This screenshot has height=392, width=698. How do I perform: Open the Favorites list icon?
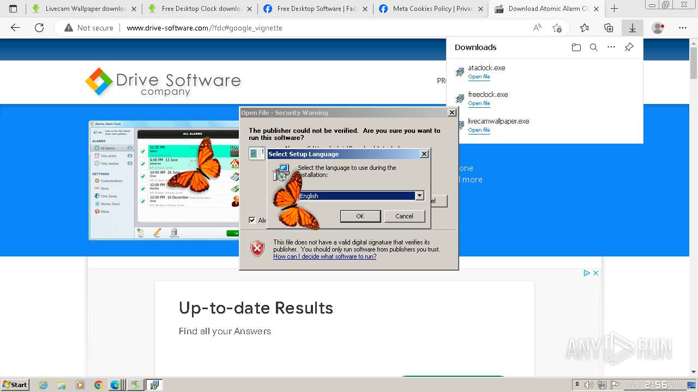[585, 28]
